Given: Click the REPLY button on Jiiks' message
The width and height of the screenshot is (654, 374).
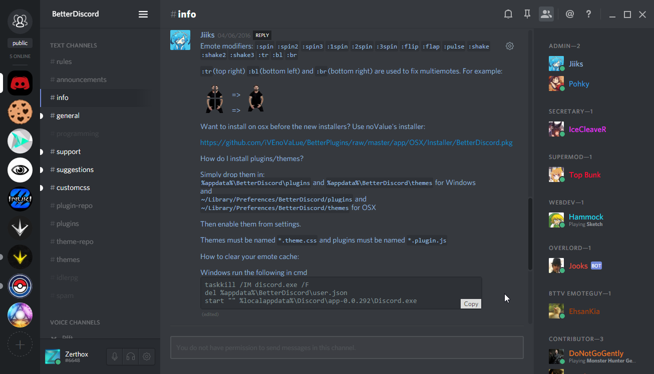Looking at the screenshot, I should coord(262,35).
